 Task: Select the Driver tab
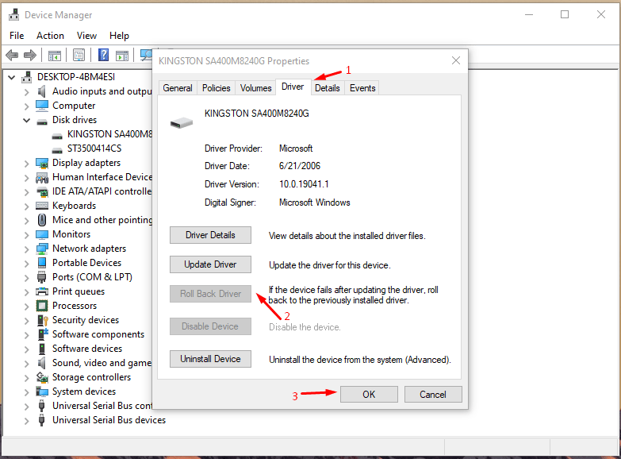(x=293, y=87)
